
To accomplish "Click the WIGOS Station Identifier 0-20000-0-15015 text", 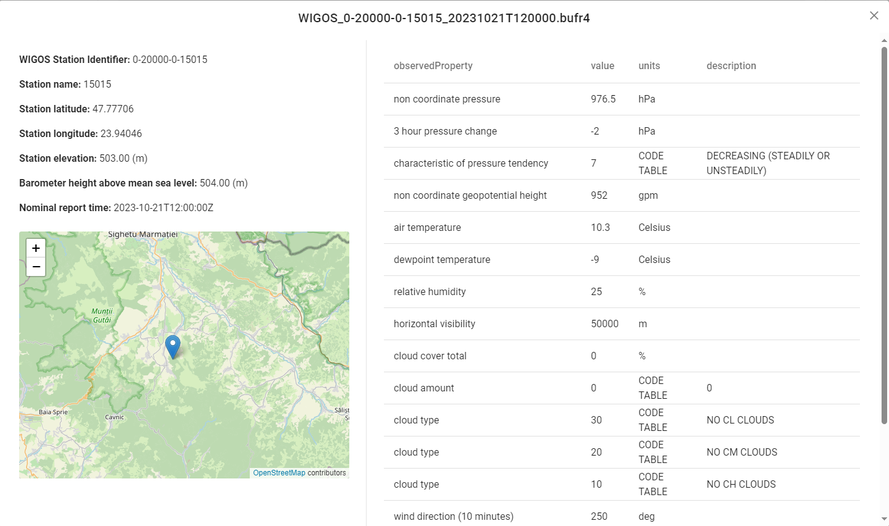I will pyautogui.click(x=113, y=60).
